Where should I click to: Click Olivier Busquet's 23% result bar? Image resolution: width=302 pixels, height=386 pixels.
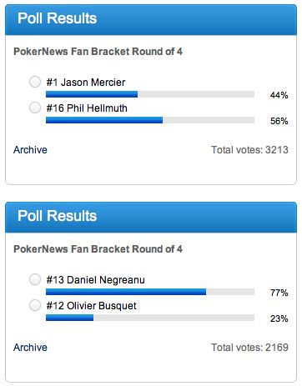click(x=150, y=318)
